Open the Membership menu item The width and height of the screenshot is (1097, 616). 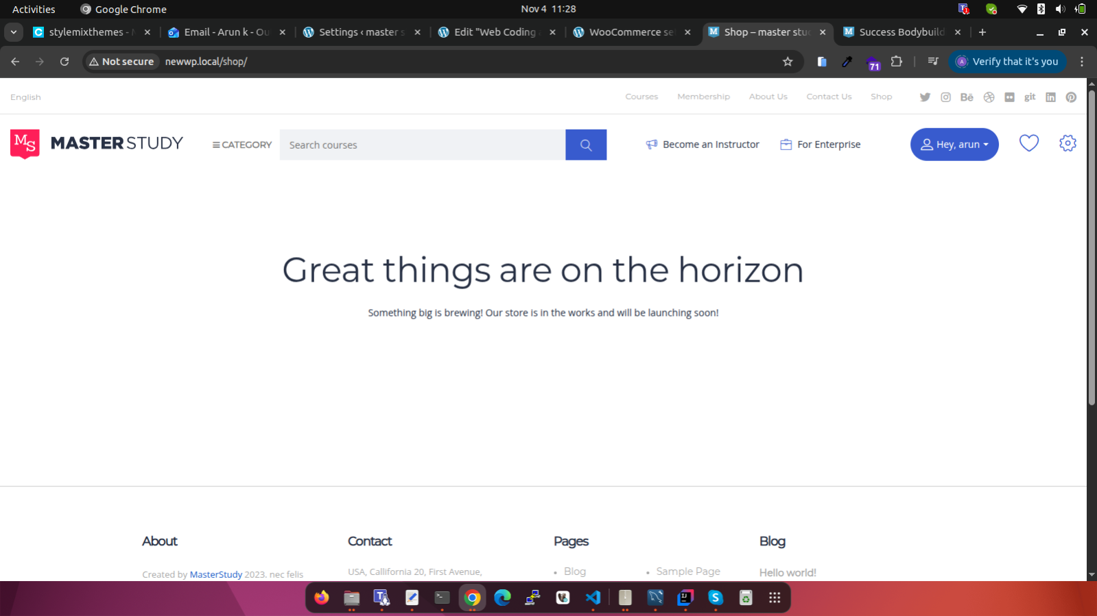[703, 97]
